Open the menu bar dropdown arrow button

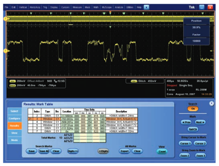point(147,7)
